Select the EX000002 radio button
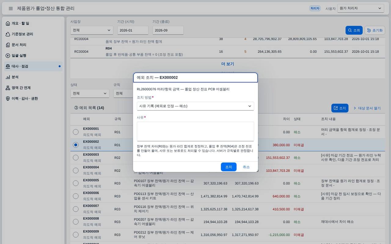This screenshot has height=244, width=391. pyautogui.click(x=76, y=145)
